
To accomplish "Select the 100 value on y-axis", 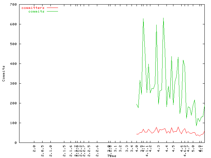I will (13, 123).
